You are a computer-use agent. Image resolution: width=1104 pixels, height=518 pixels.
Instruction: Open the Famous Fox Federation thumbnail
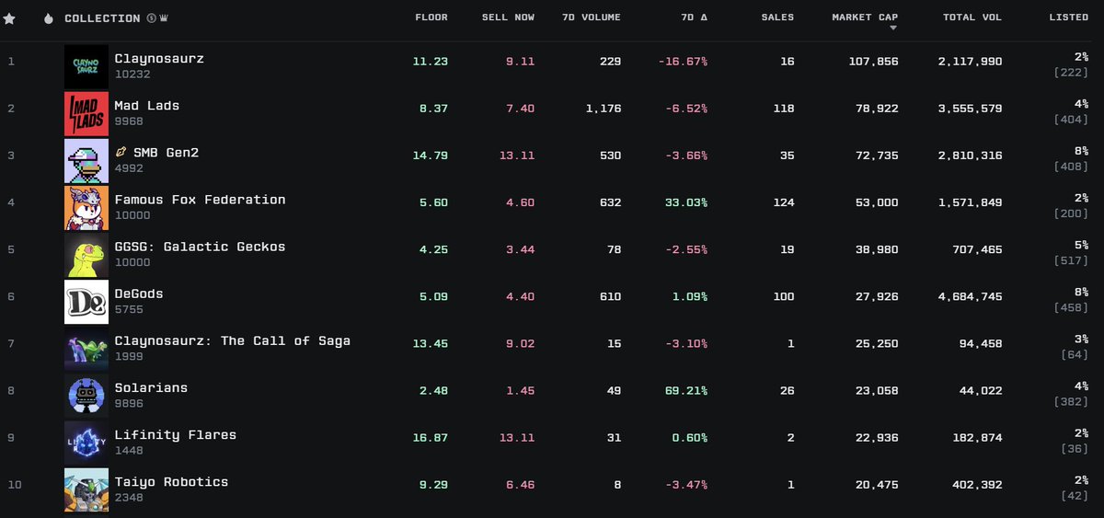(86, 208)
